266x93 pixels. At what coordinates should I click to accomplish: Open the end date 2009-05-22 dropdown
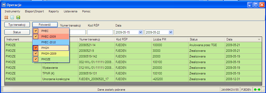tap(171, 32)
